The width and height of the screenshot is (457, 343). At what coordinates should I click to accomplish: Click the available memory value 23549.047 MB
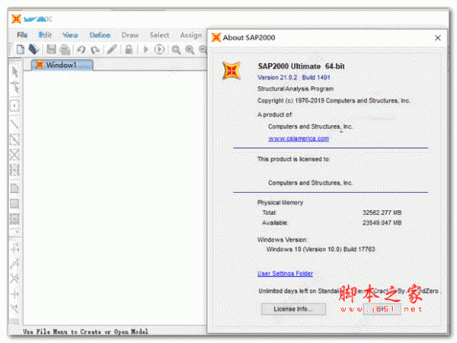(x=382, y=223)
